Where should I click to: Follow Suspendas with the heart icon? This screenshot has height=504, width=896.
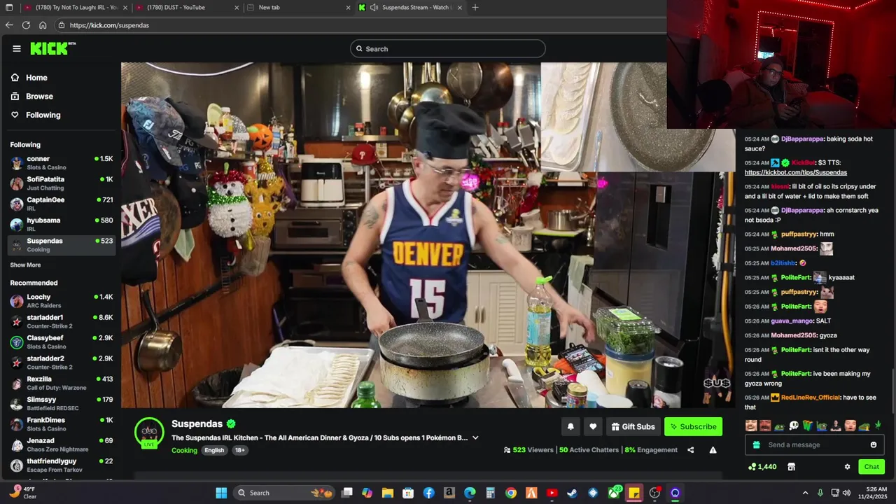(x=593, y=426)
